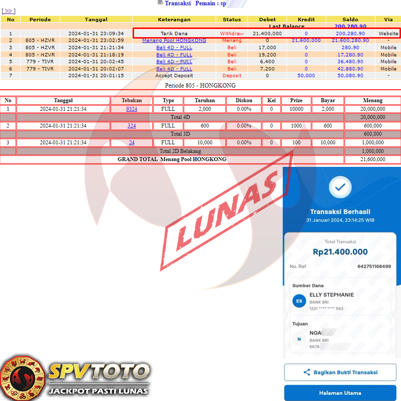Open Beli 4D - FULL at 21:18:19
This screenshot has width=401, height=401.
tap(174, 55)
